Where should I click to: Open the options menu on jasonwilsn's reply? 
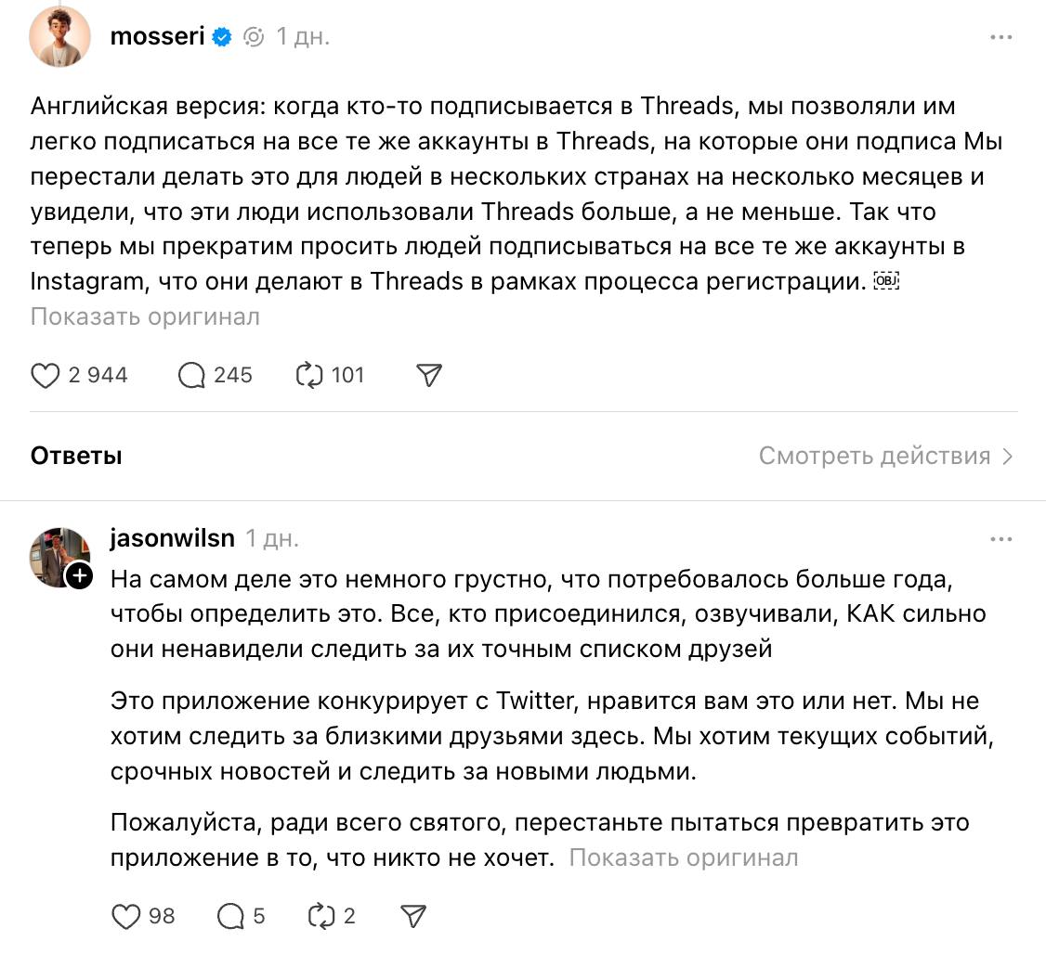tap(1001, 538)
